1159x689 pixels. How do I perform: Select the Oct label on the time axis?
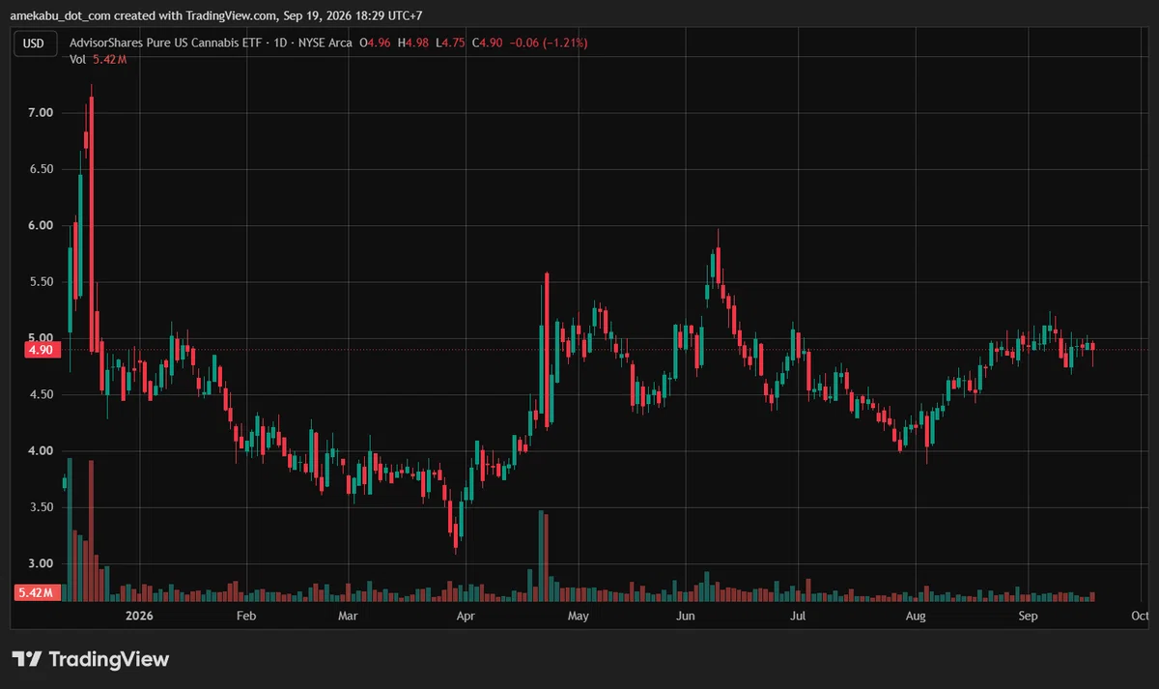[1141, 616]
